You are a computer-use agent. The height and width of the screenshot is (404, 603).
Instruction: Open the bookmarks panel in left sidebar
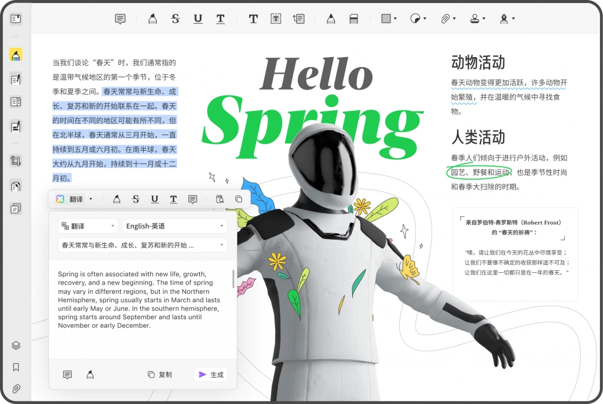click(x=16, y=367)
